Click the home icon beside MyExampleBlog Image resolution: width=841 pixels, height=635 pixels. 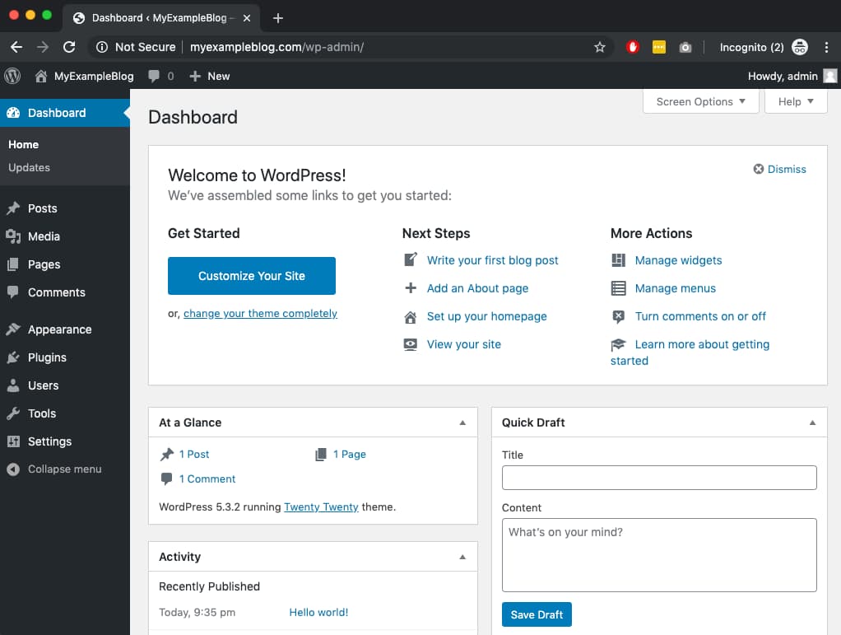[41, 77]
